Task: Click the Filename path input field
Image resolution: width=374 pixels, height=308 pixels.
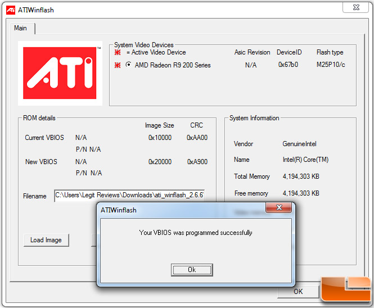Action: coord(129,196)
